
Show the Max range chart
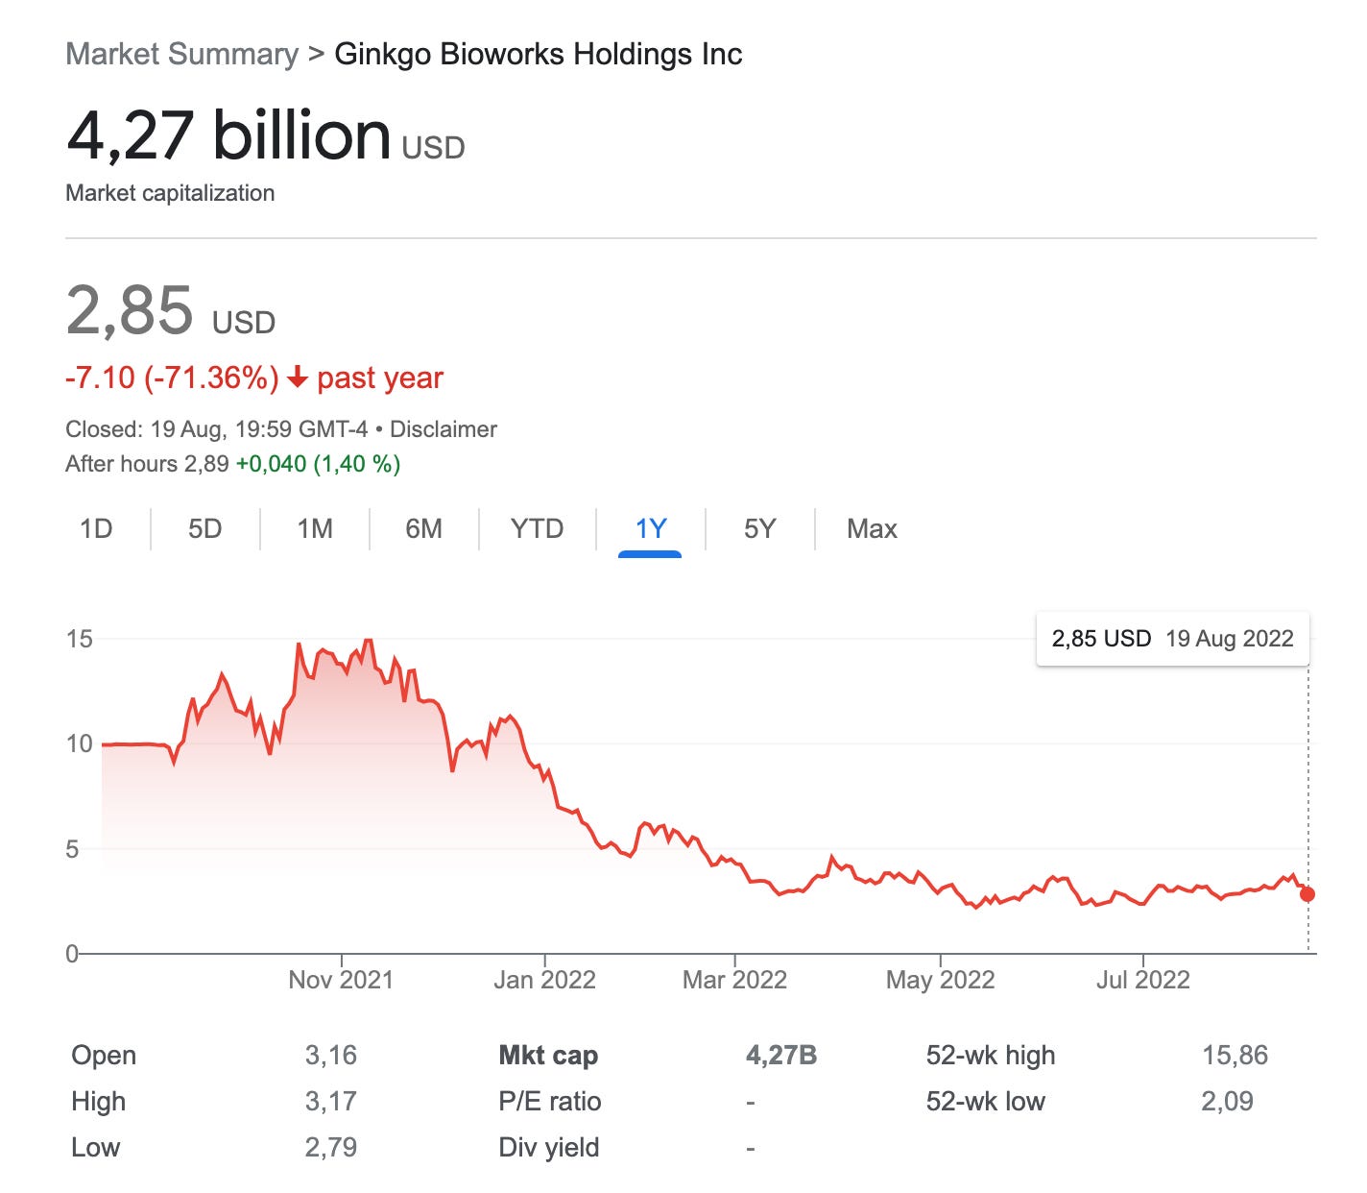click(x=872, y=528)
